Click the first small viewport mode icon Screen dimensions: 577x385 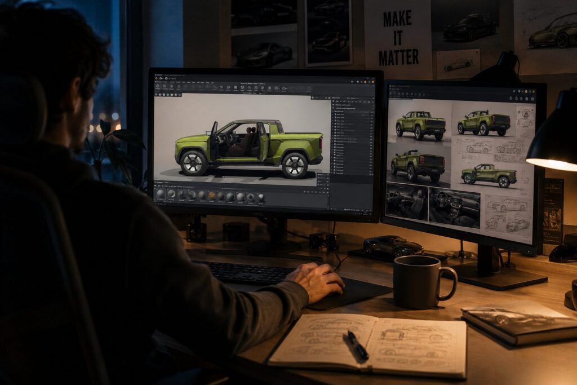(x=157, y=95)
